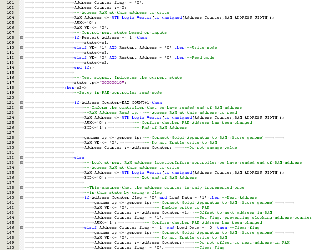Toggle the fold marker on line 122
317x250 pixels.
click(x=22, y=107)
